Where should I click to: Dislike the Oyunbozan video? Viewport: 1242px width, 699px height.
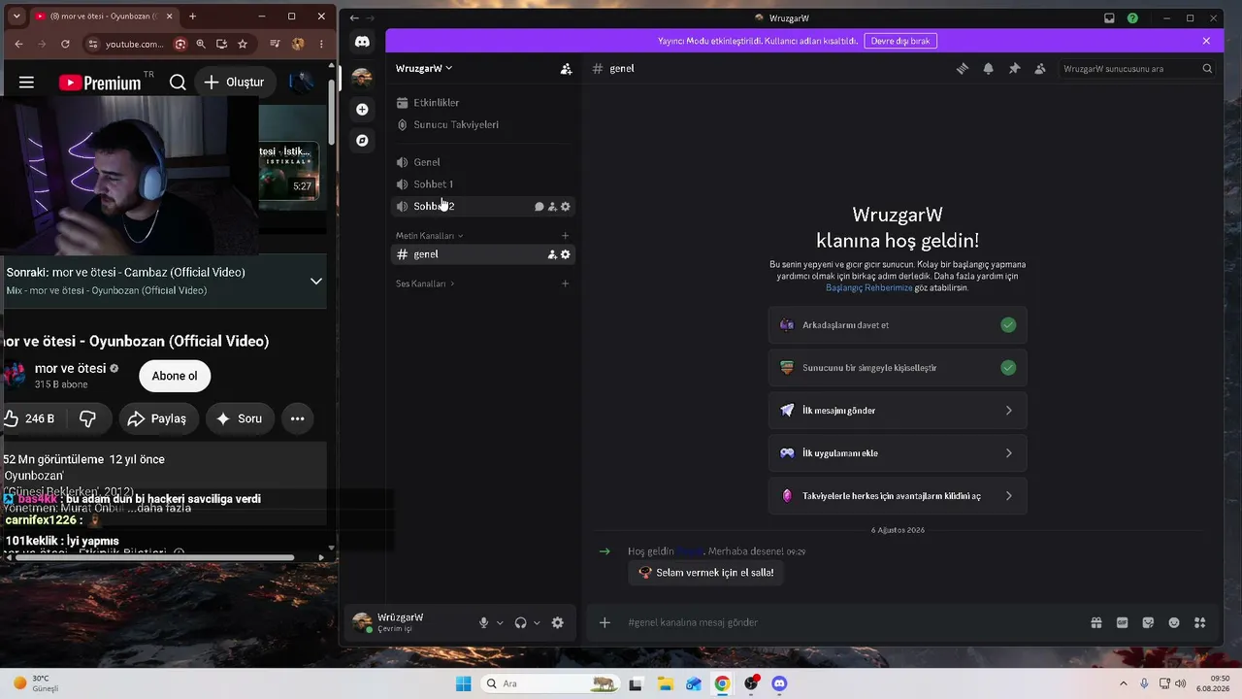pyautogui.click(x=87, y=418)
